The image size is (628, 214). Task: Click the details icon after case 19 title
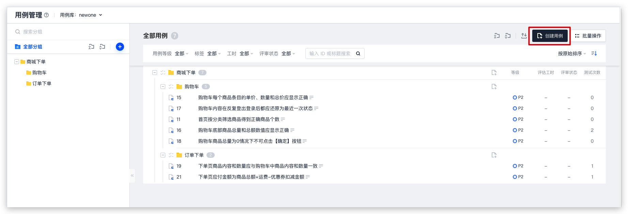click(x=321, y=166)
